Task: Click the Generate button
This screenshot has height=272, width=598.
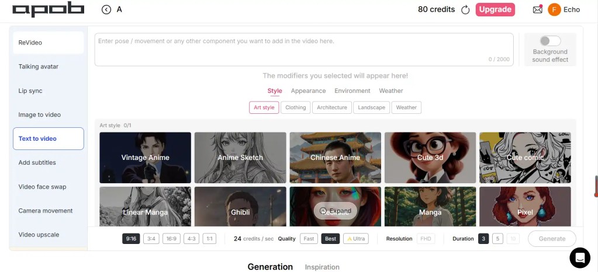Action: 552,239
